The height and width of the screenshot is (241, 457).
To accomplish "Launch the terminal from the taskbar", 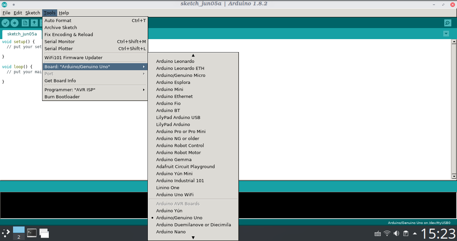I will tap(32, 233).
